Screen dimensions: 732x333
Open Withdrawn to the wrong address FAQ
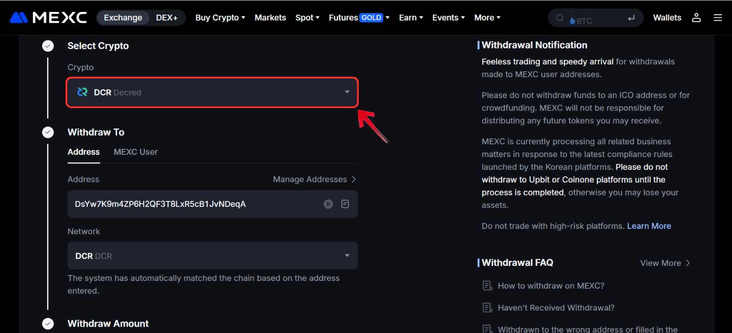587,329
